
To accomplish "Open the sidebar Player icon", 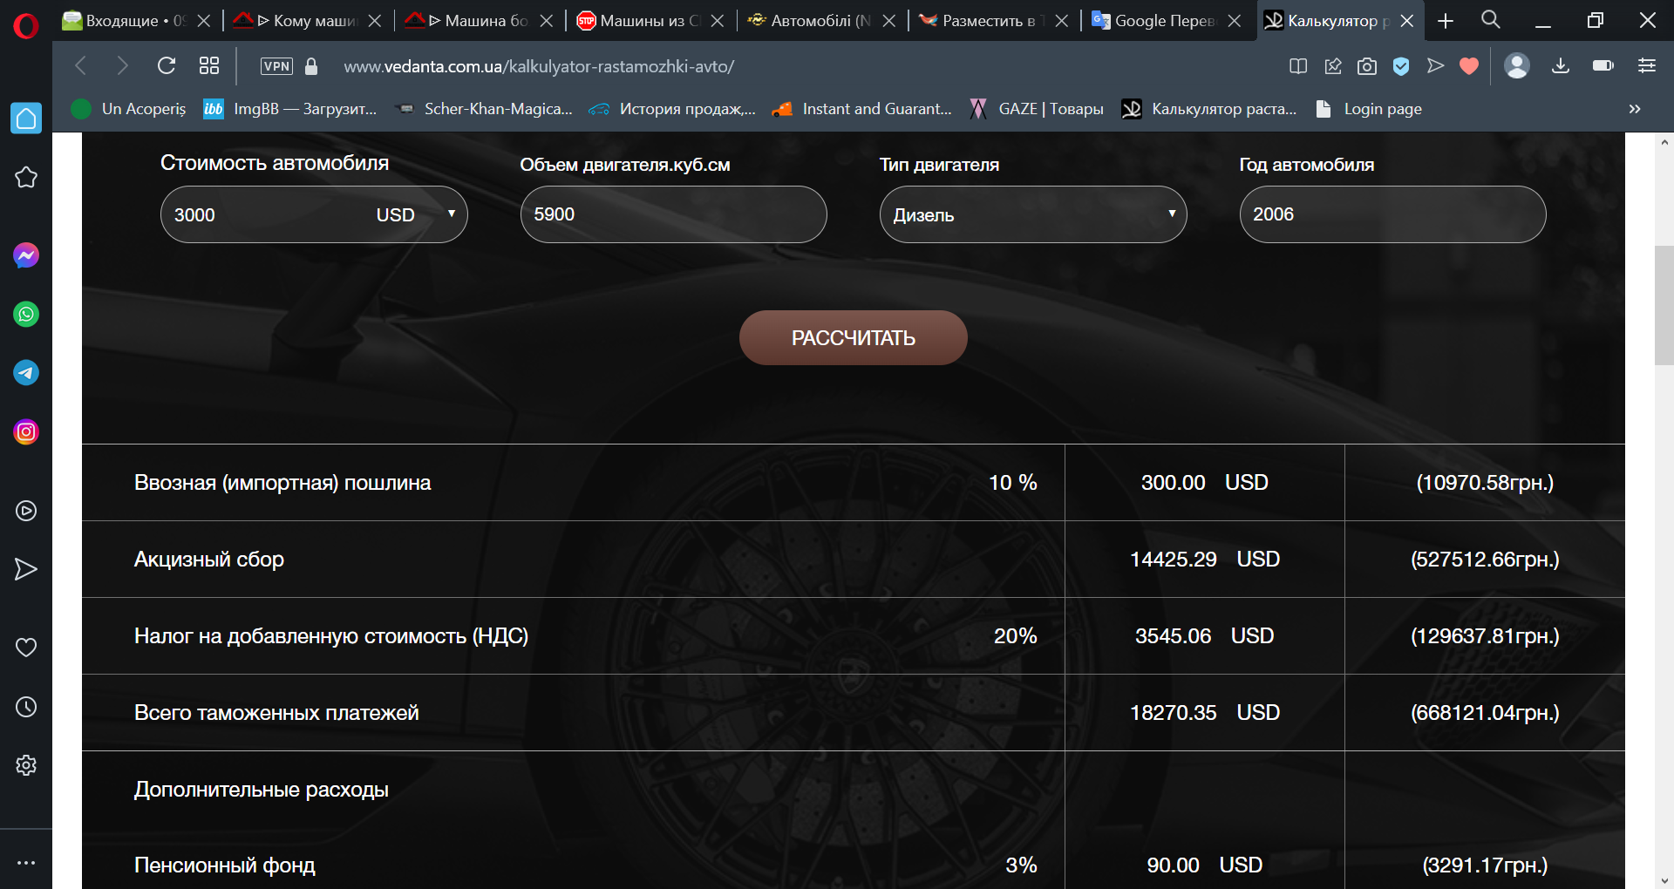I will (x=26, y=511).
